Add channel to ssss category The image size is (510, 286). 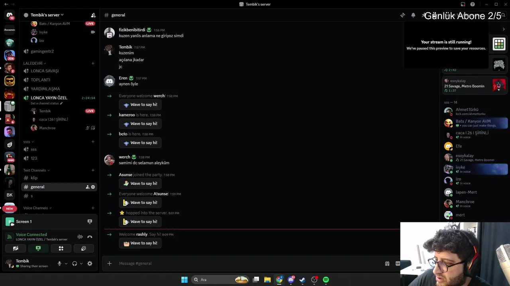93,142
